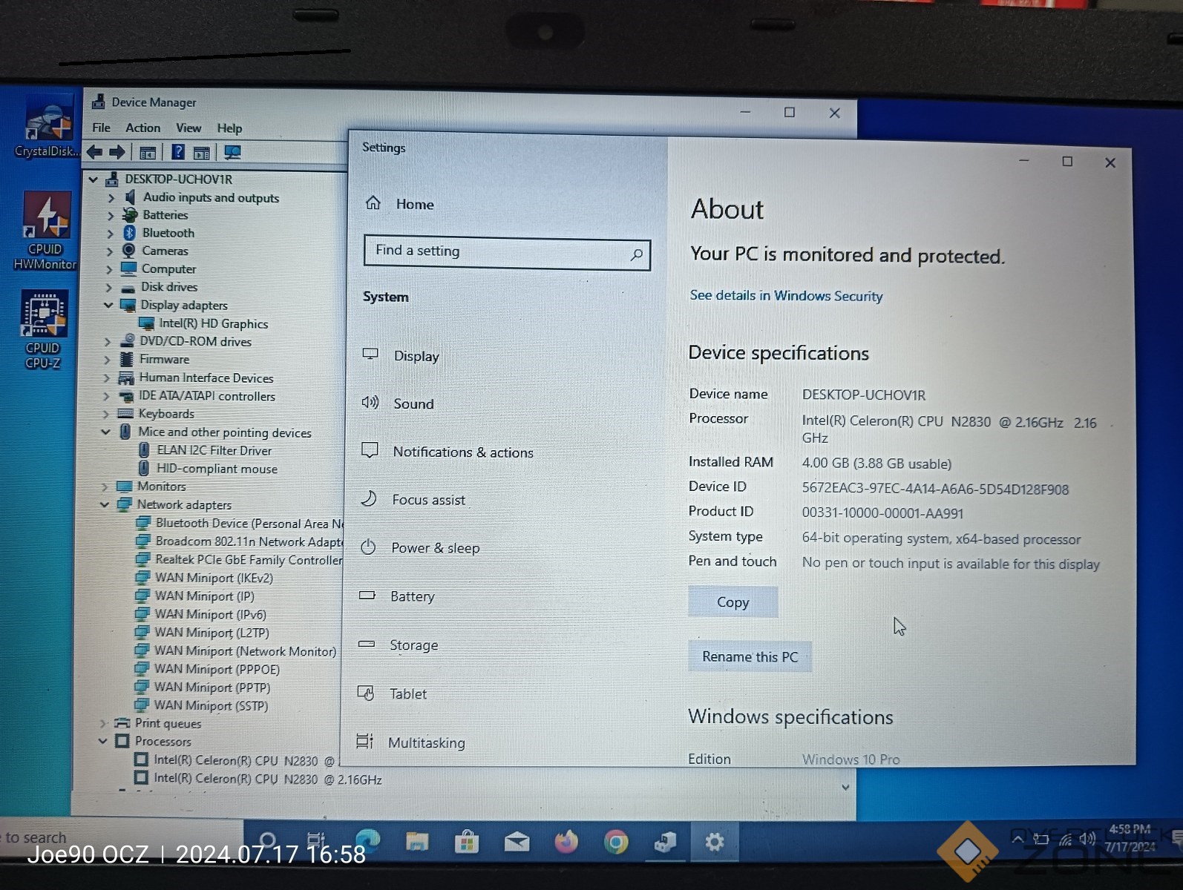Click Back arrow in Device Manager toolbar
Viewport: 1183px width, 890px height.
(94, 152)
